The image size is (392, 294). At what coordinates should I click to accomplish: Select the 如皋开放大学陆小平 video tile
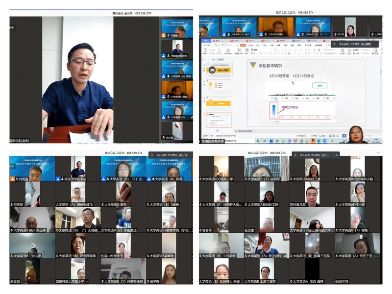point(78,271)
